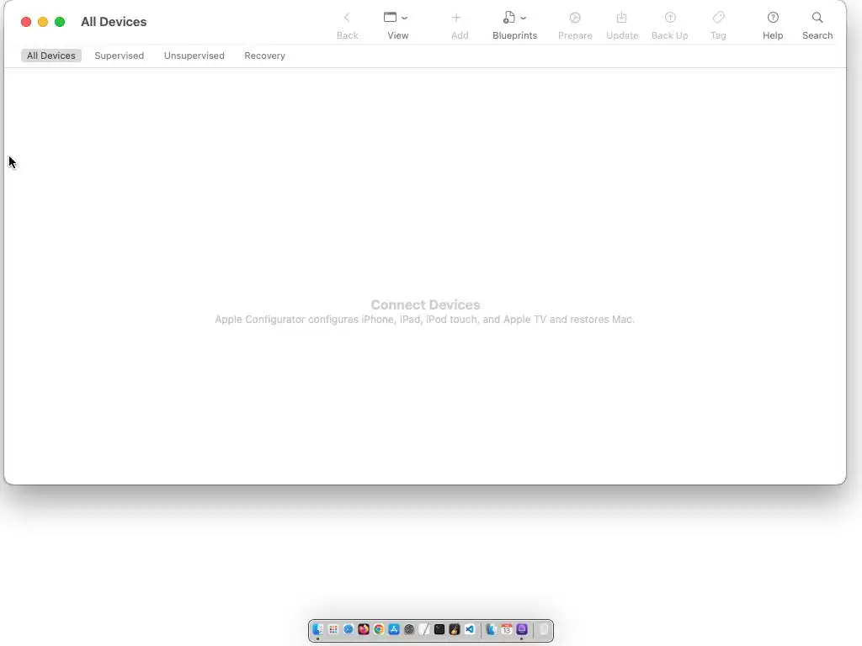The height and width of the screenshot is (646, 862).
Task: Open Safari from the Dock
Action: pyautogui.click(x=349, y=629)
